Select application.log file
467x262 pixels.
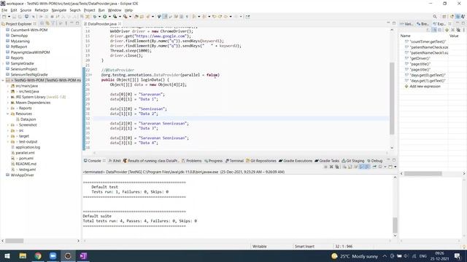point(28,147)
